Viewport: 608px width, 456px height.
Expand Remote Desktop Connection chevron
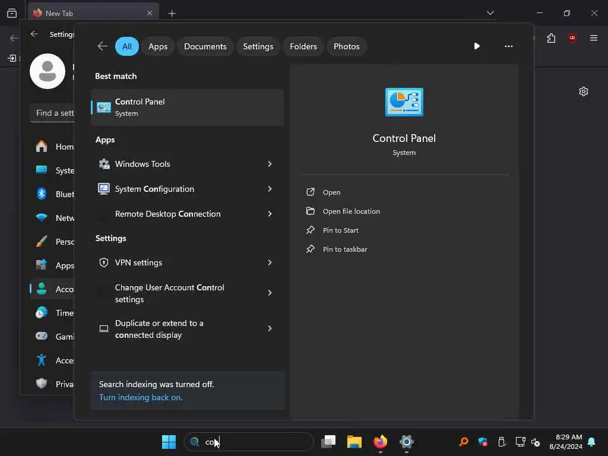tap(270, 214)
